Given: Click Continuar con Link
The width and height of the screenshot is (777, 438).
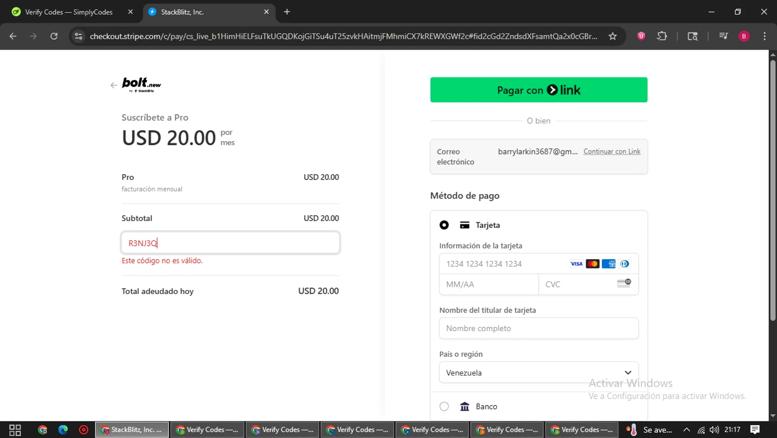Looking at the screenshot, I should coord(612,152).
